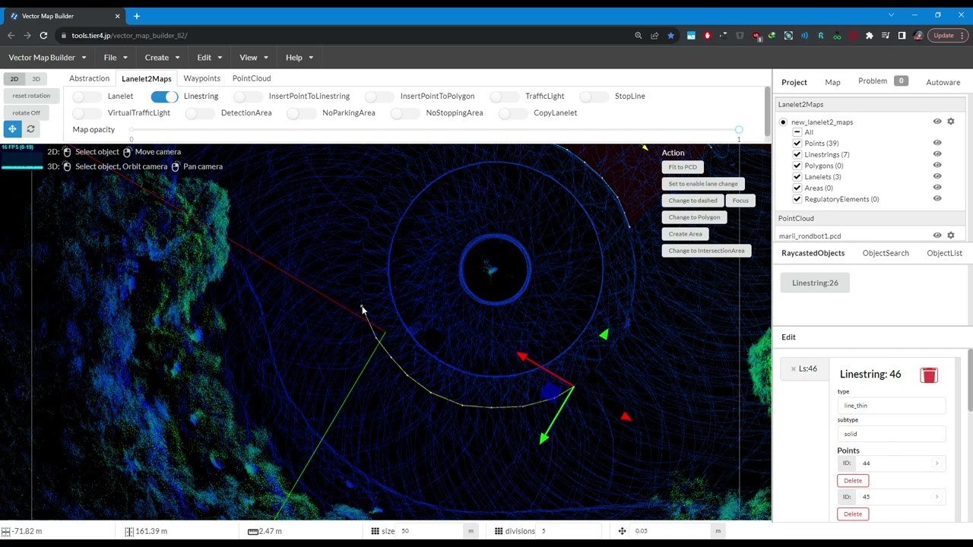Turn off the Linestring toggle

point(164,96)
